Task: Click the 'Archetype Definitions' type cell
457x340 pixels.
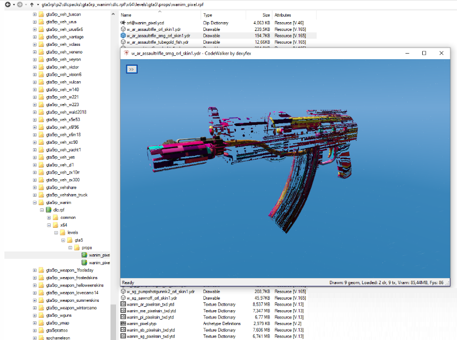Action: pyautogui.click(x=222, y=323)
